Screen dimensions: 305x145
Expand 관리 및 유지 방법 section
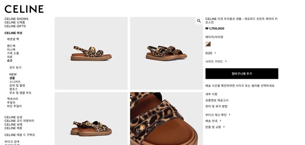click(216, 107)
